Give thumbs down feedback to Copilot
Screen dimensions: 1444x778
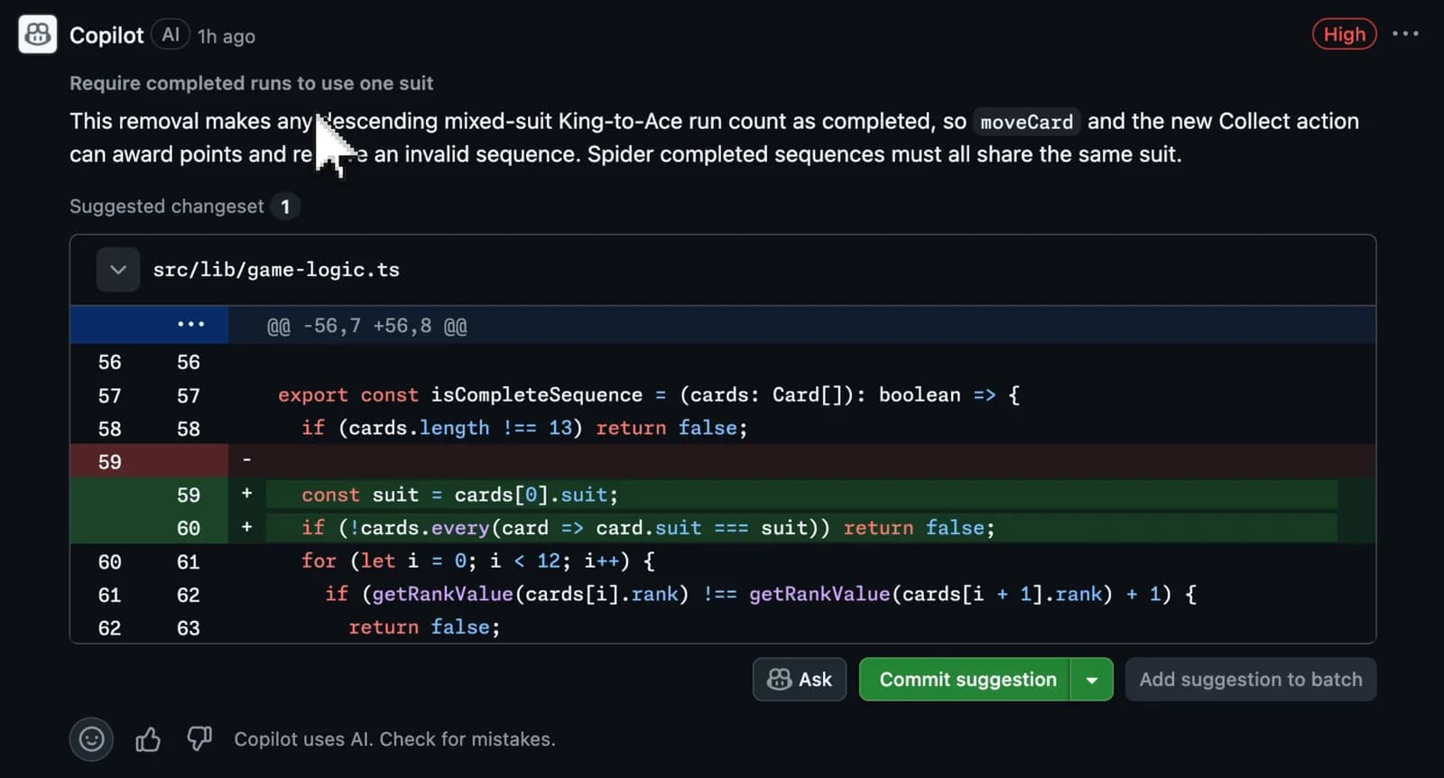pyautogui.click(x=199, y=739)
